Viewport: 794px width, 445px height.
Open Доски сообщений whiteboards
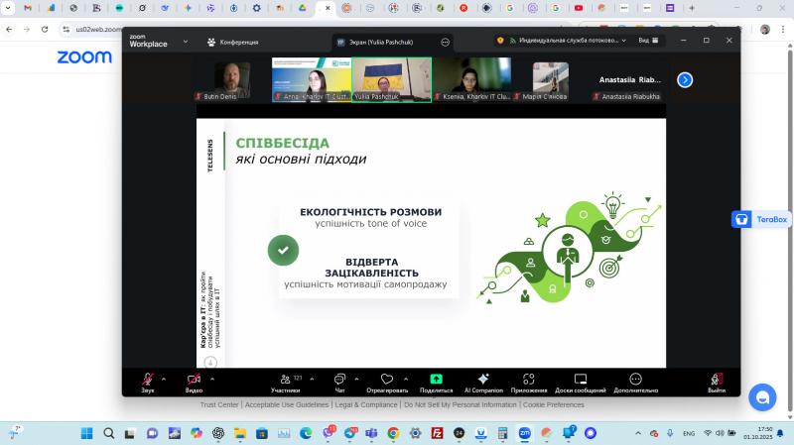(581, 380)
